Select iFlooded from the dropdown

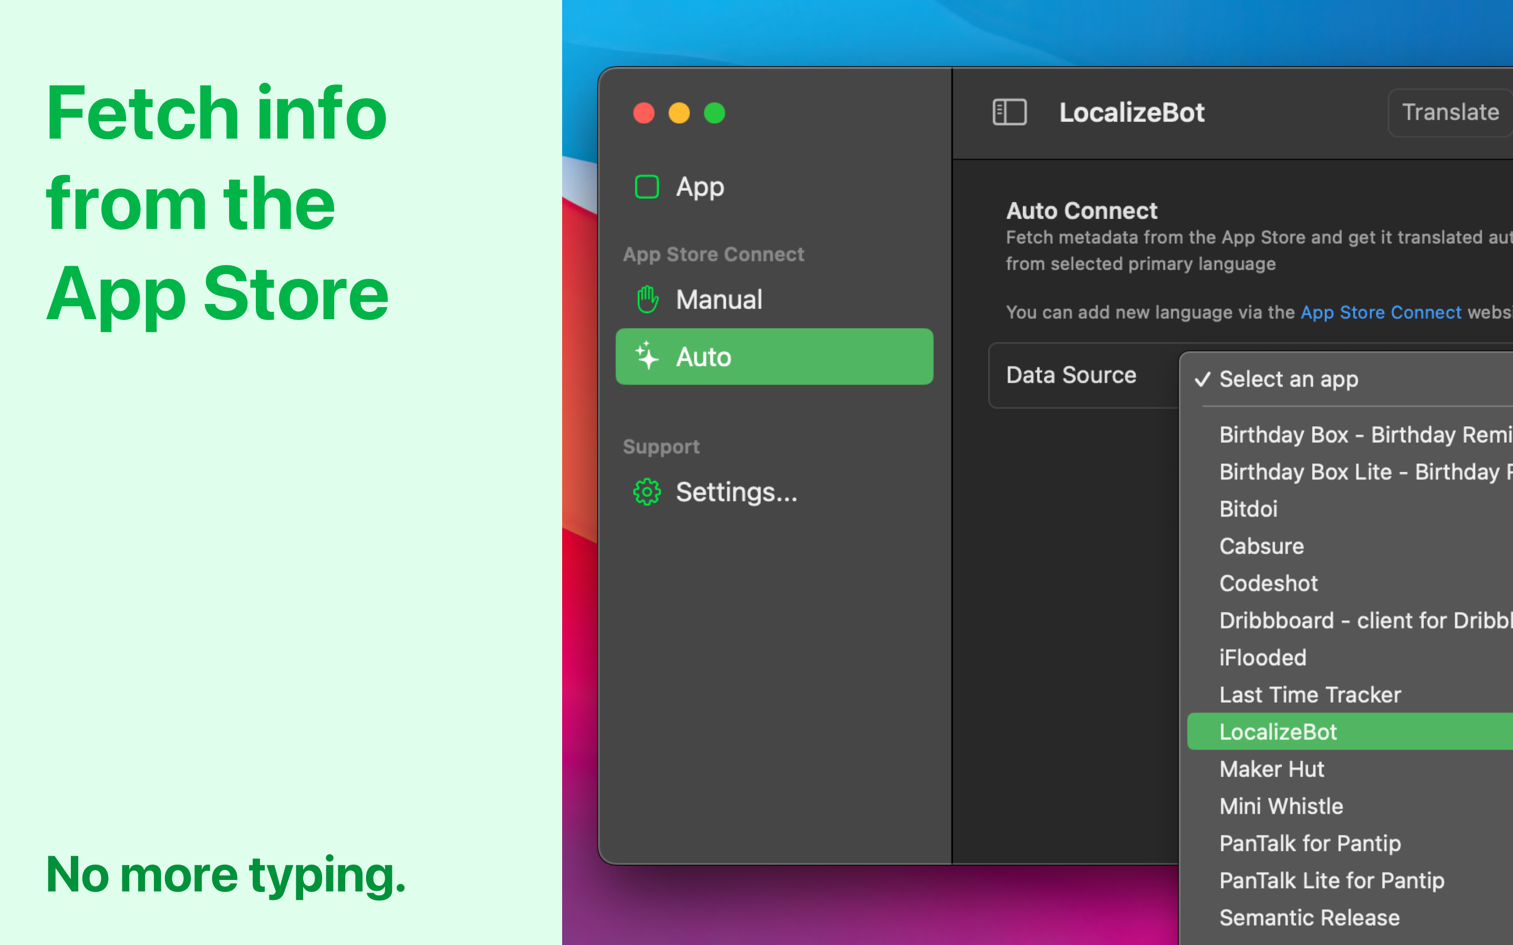1351,657
